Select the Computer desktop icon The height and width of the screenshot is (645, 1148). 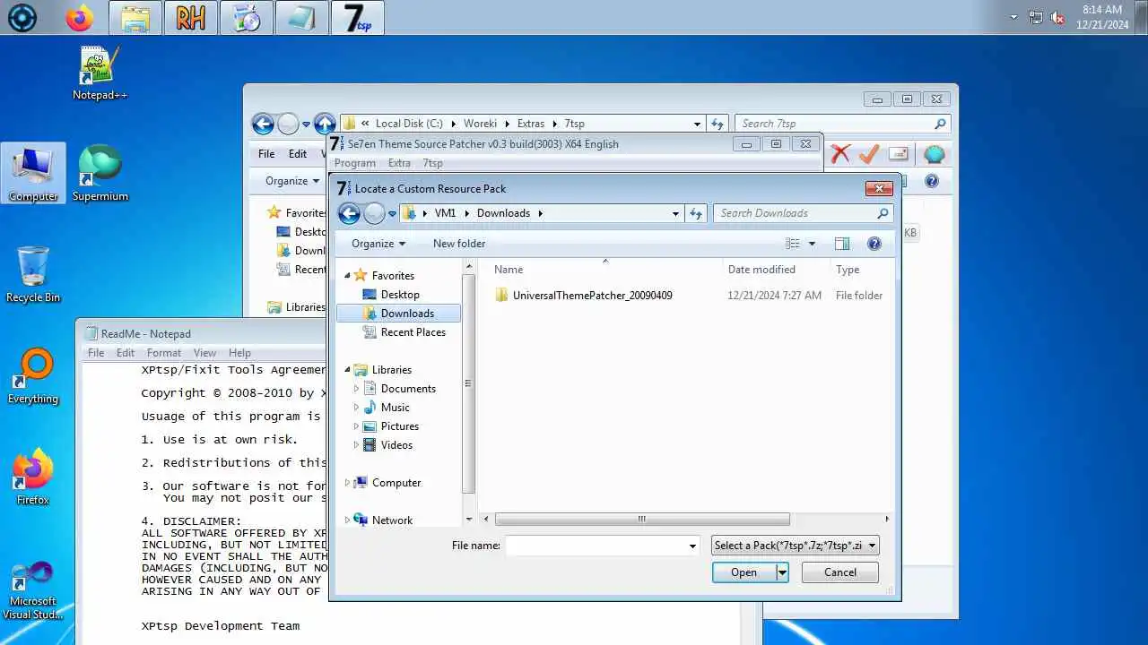point(33,174)
